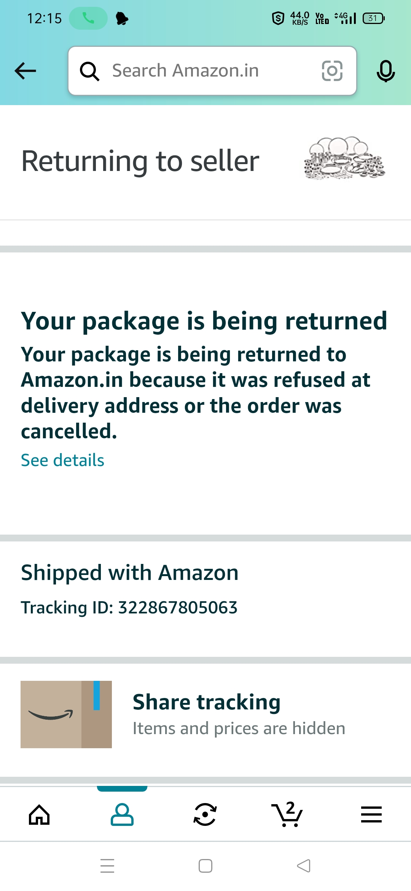Open the hamburger menu

tap(371, 815)
